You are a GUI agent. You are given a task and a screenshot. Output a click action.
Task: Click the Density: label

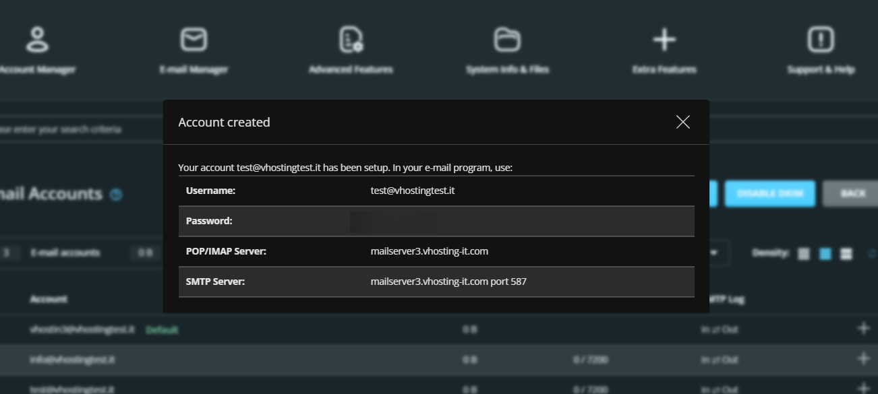(771, 253)
